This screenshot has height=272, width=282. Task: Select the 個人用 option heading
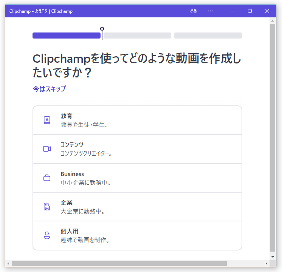pyautogui.click(x=70, y=231)
